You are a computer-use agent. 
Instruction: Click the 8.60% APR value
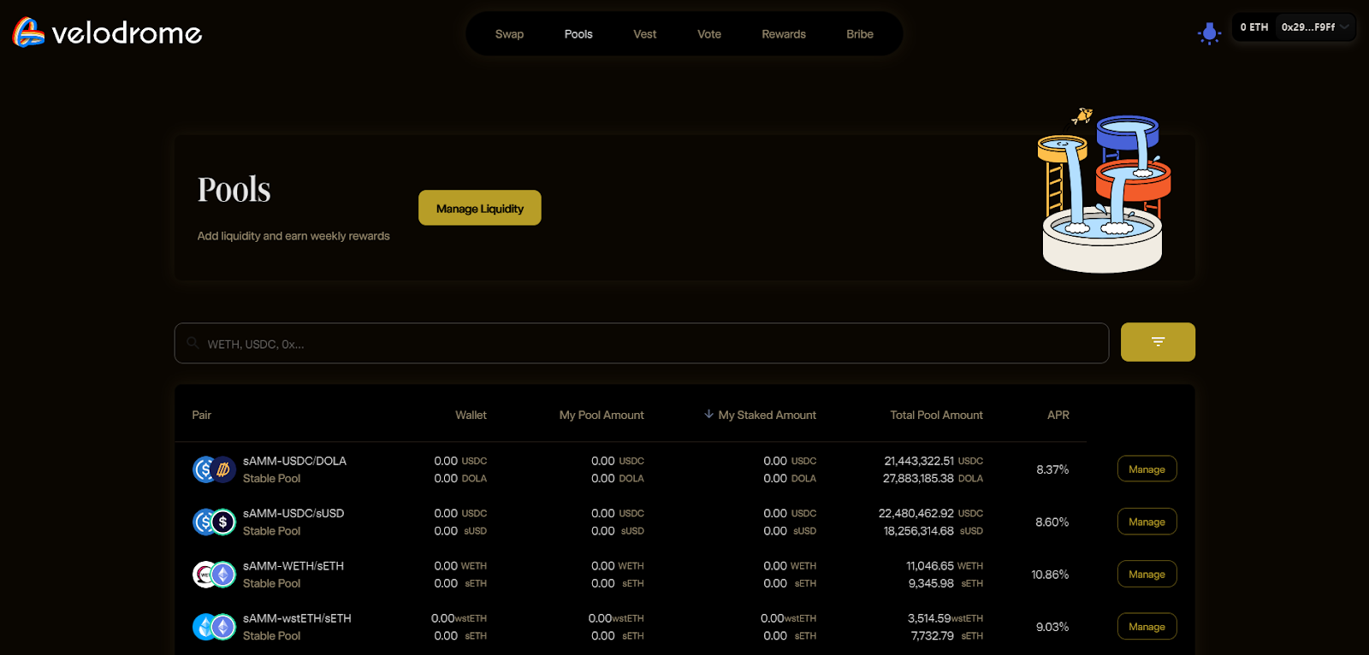1052,522
